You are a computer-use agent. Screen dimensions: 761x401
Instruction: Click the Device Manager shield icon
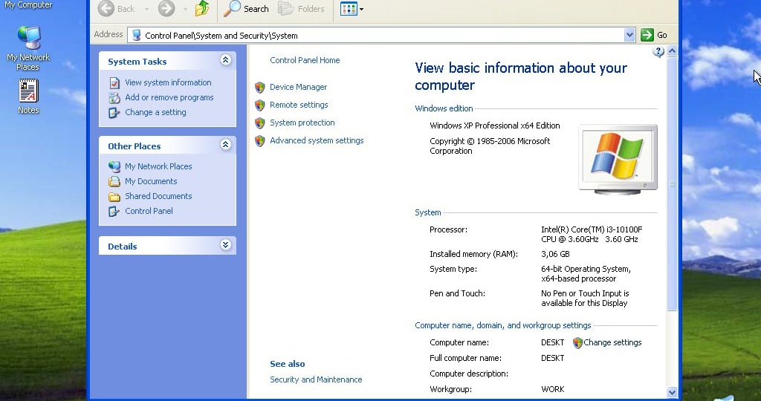coord(259,88)
